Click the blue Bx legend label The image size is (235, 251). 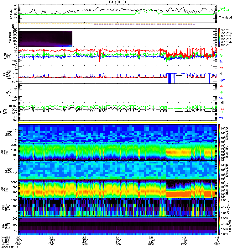point(221,61)
